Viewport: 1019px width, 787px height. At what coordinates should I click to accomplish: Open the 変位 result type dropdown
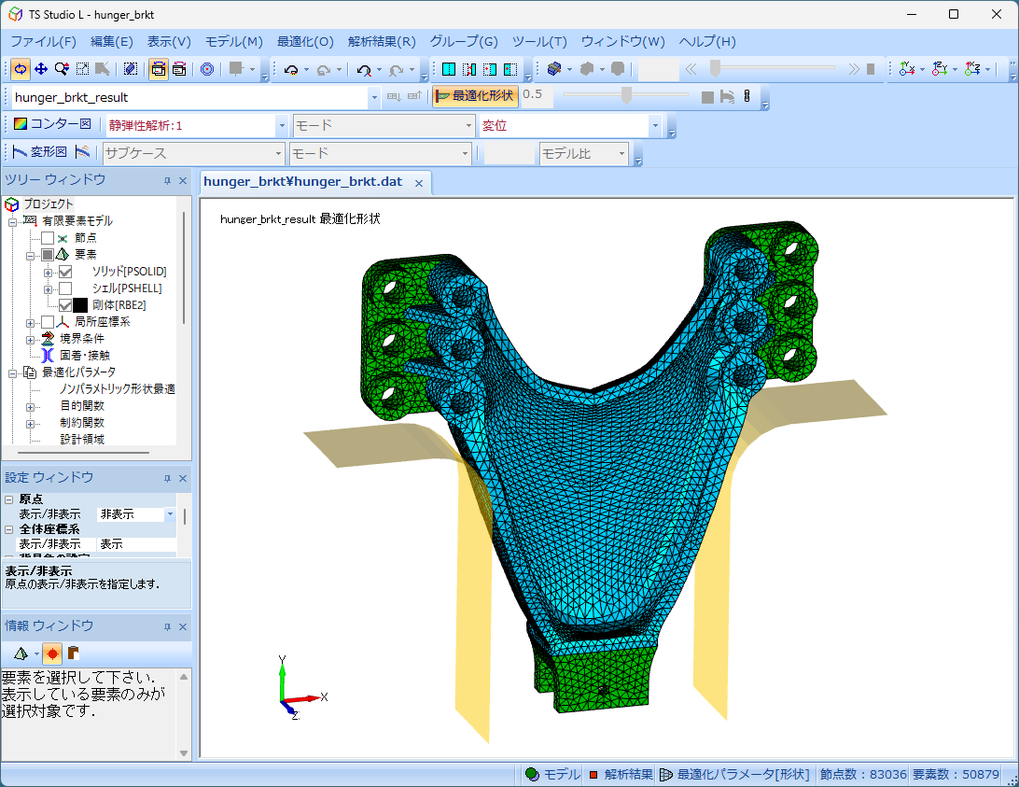tap(655, 125)
